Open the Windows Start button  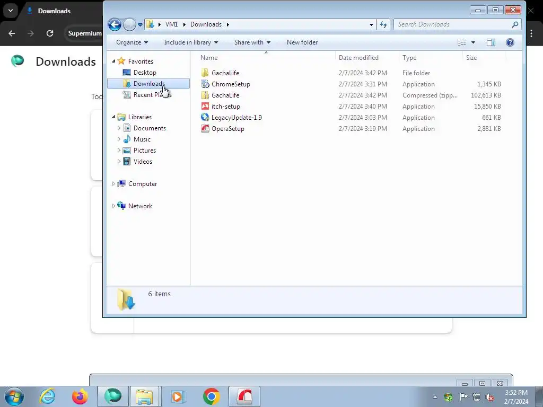click(x=14, y=396)
